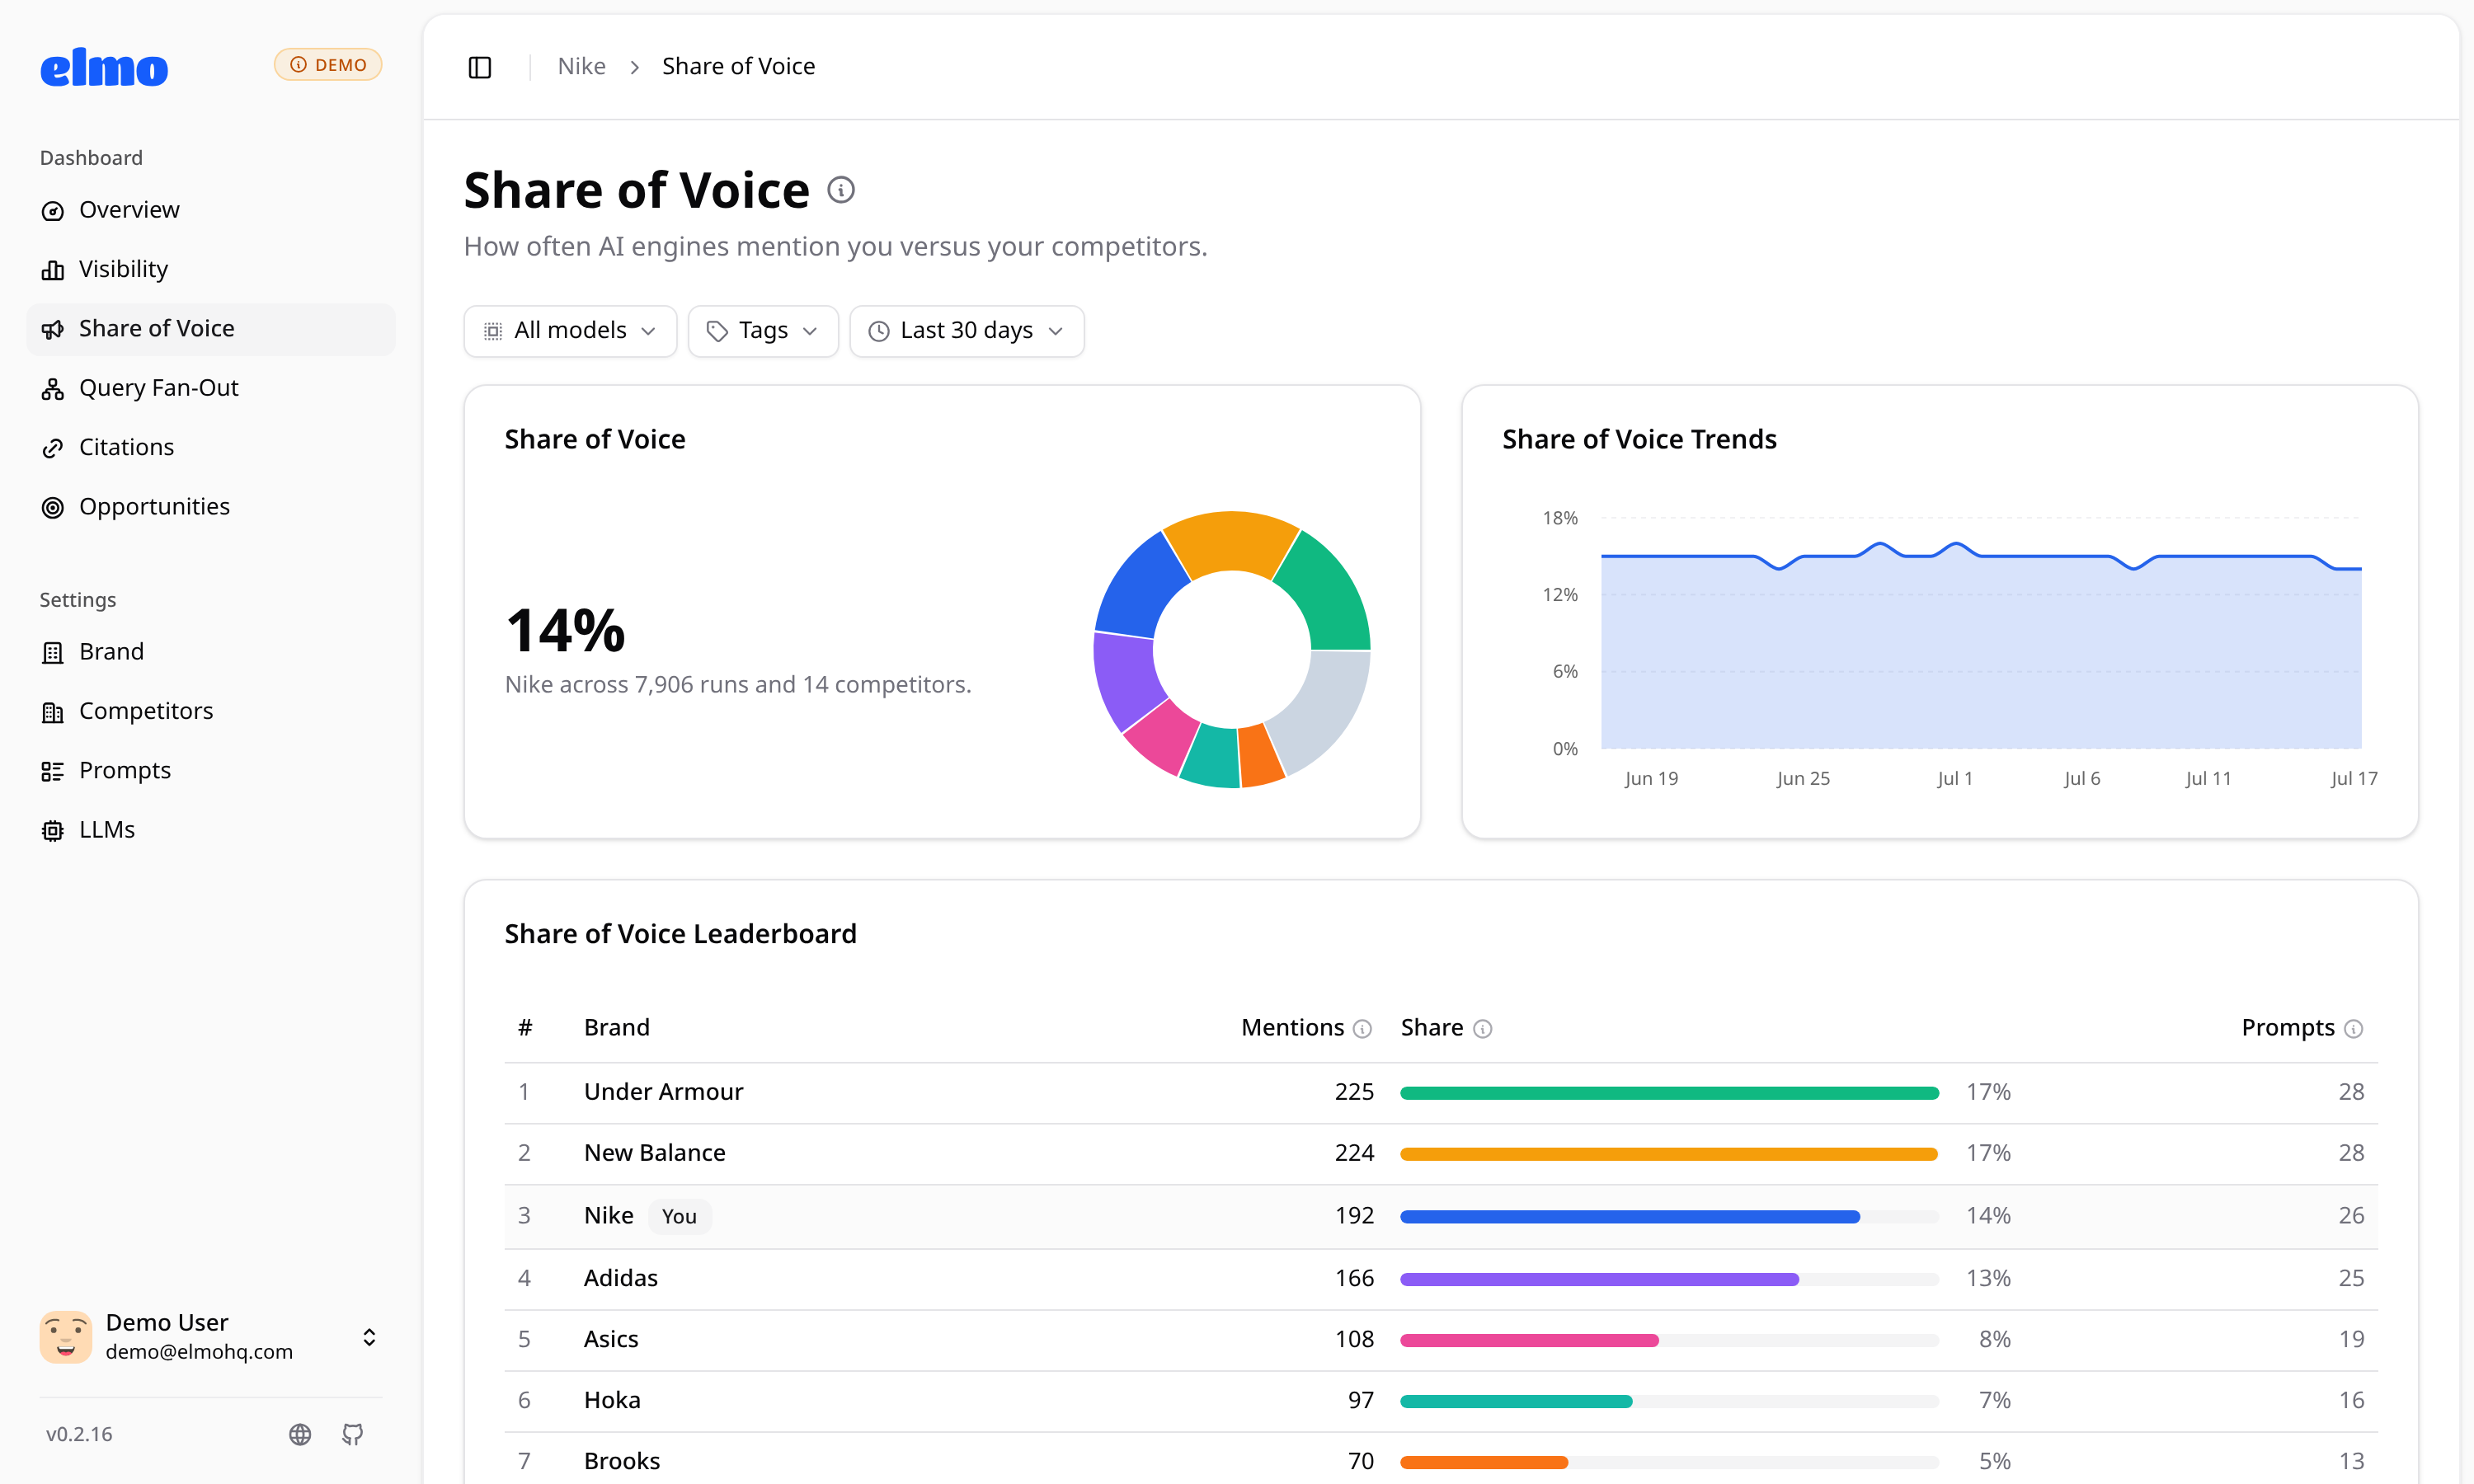Click info icon beside Share of Voice heading
The width and height of the screenshot is (2474, 1484).
point(841,190)
